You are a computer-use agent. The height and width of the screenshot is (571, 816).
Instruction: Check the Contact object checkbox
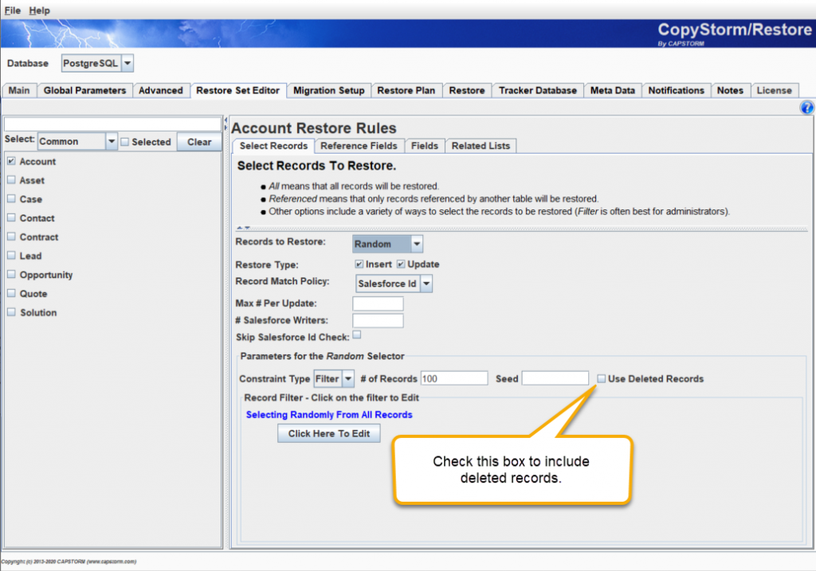tap(11, 218)
